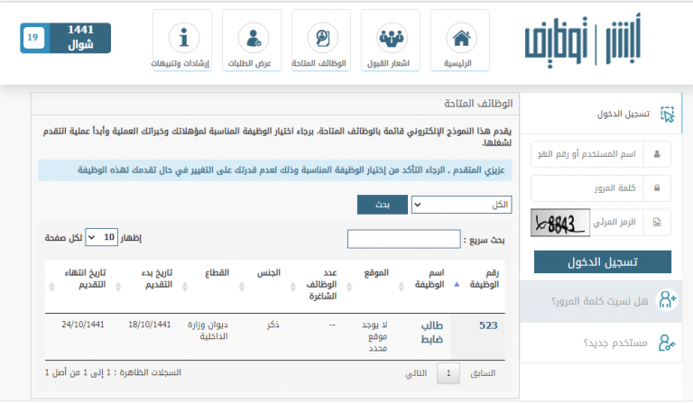
Task: Click the بحث سريع quick search box
Action: point(403,239)
